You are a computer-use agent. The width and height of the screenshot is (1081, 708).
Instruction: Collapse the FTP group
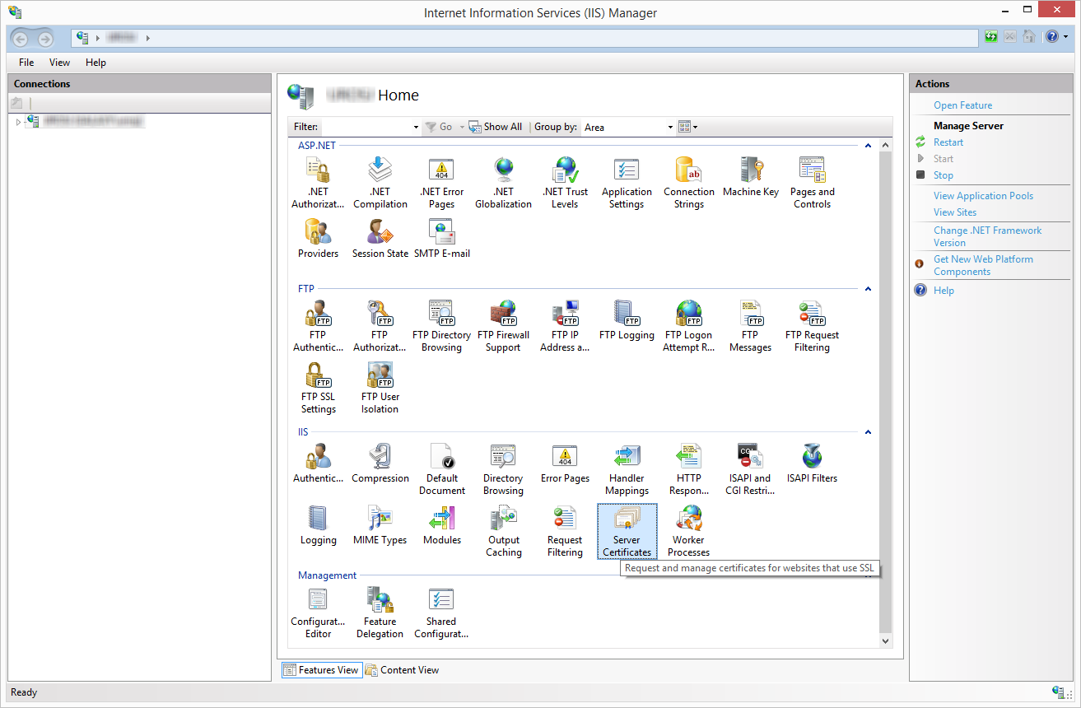point(867,289)
